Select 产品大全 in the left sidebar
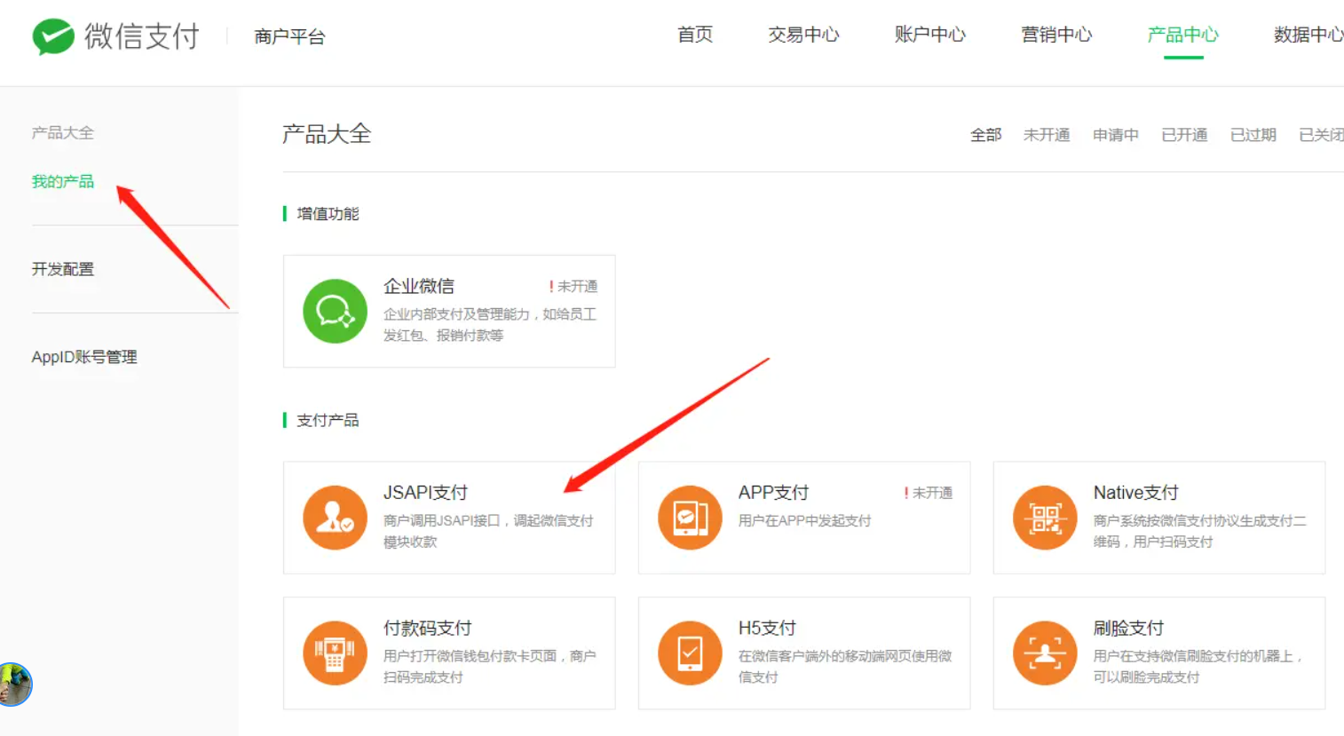 (63, 133)
